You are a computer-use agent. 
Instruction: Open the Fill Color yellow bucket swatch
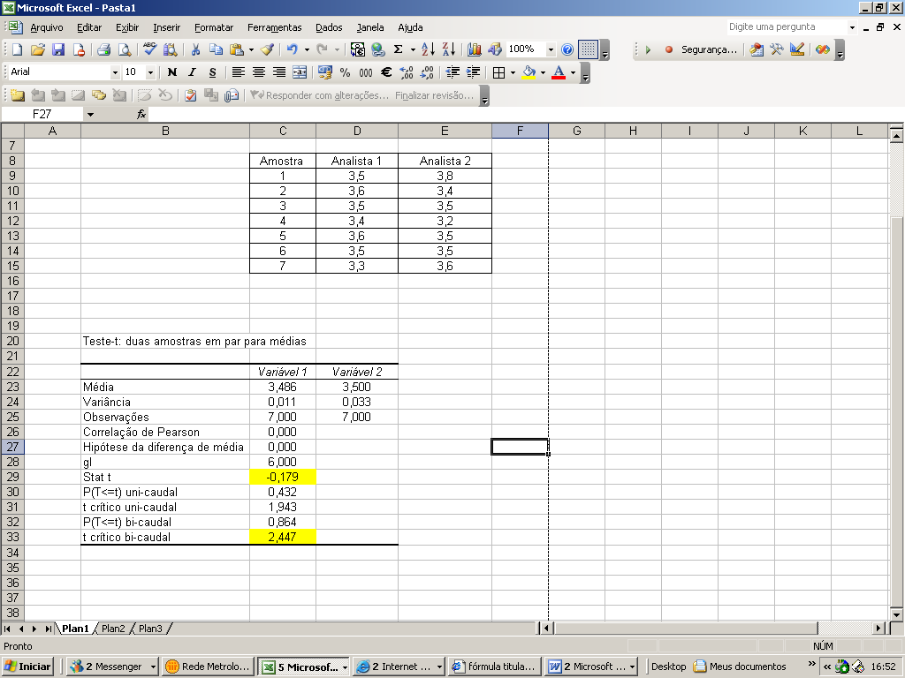(529, 72)
